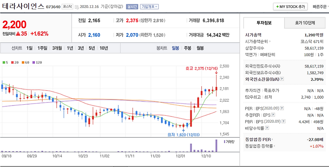Select the 일봉 candle chart
The width and height of the screenshot is (329, 167).
point(175,48)
